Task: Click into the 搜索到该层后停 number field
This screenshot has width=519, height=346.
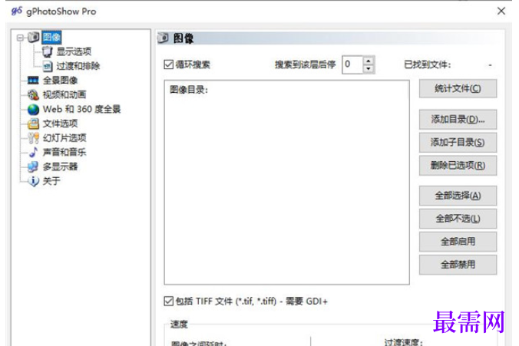Action: coord(353,64)
